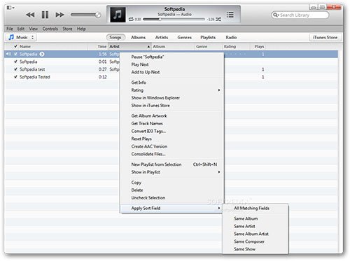This screenshot has width=350, height=261.
Task: Switch to the Albums view
Action: click(x=138, y=37)
